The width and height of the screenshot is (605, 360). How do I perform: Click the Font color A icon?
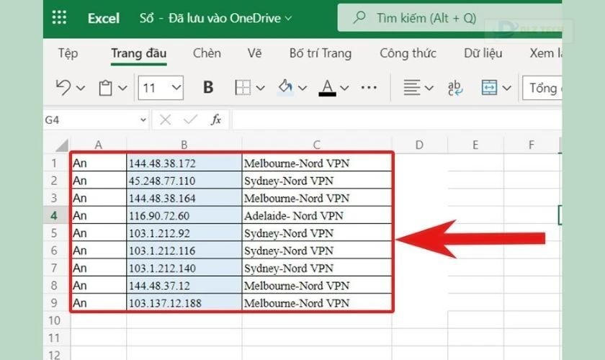[x=327, y=88]
